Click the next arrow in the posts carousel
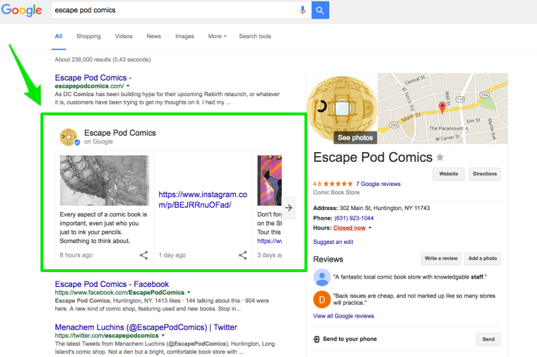Viewport: 537px width, 357px height. click(288, 208)
